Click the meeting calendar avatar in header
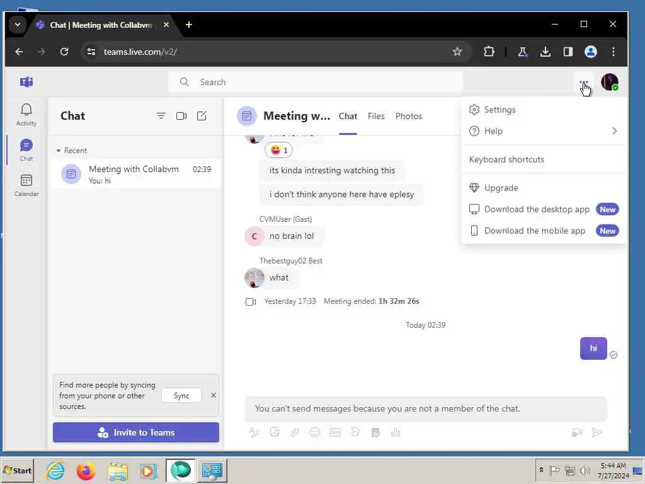 coord(247,116)
